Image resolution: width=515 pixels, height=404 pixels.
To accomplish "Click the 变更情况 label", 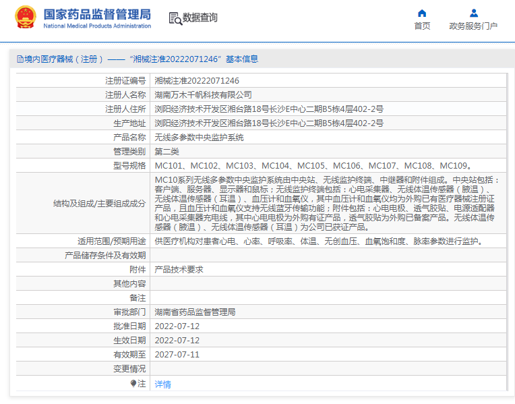I will point(129,369).
